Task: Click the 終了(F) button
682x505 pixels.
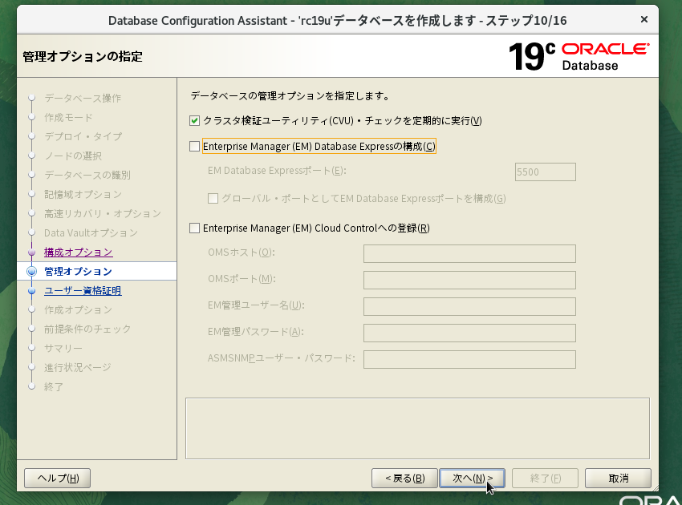Action: [x=545, y=478]
